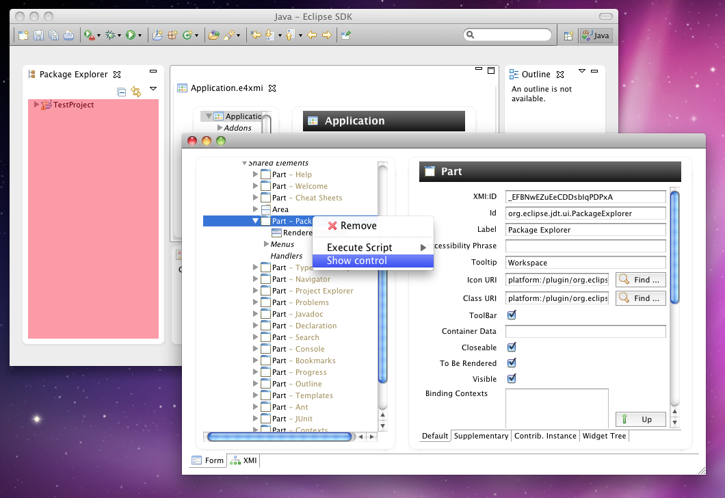Toggle Link with Editor in Package Explorer

tap(135, 91)
